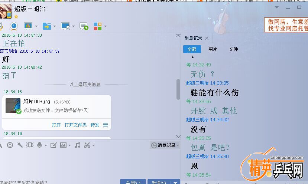Open the colorful apps grid icon
308x184 pixels.
pos(98,26)
